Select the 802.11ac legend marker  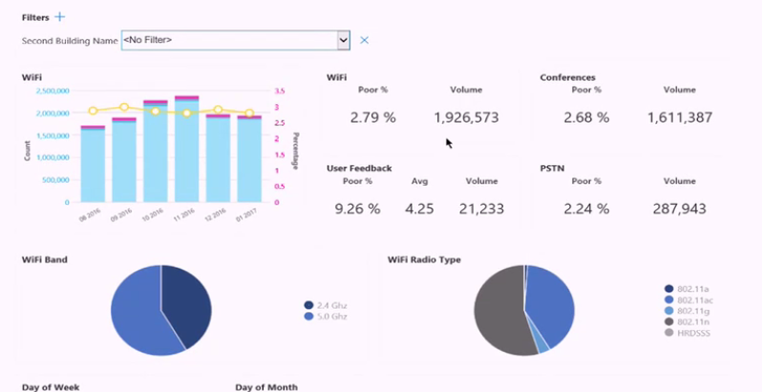[667, 299]
